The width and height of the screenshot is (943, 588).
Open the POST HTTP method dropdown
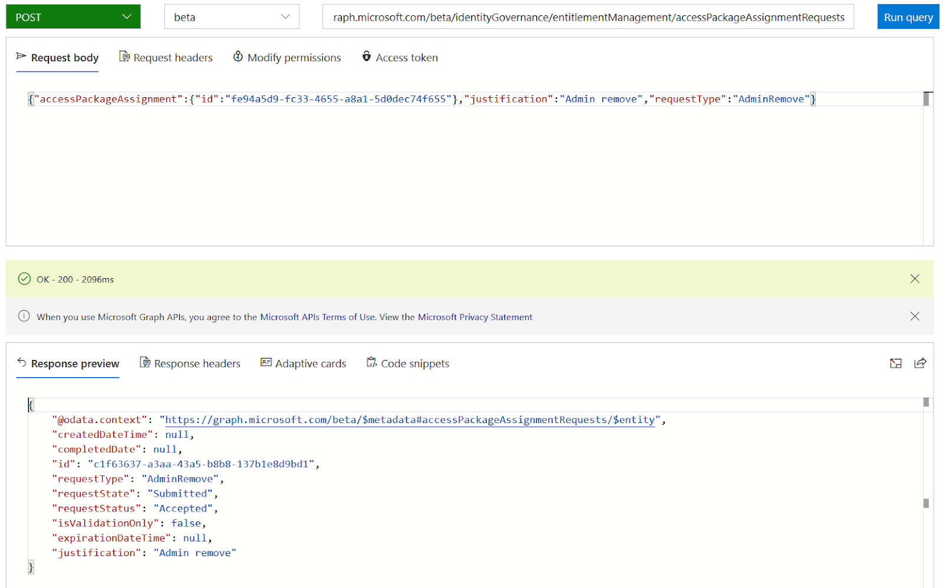pyautogui.click(x=72, y=16)
